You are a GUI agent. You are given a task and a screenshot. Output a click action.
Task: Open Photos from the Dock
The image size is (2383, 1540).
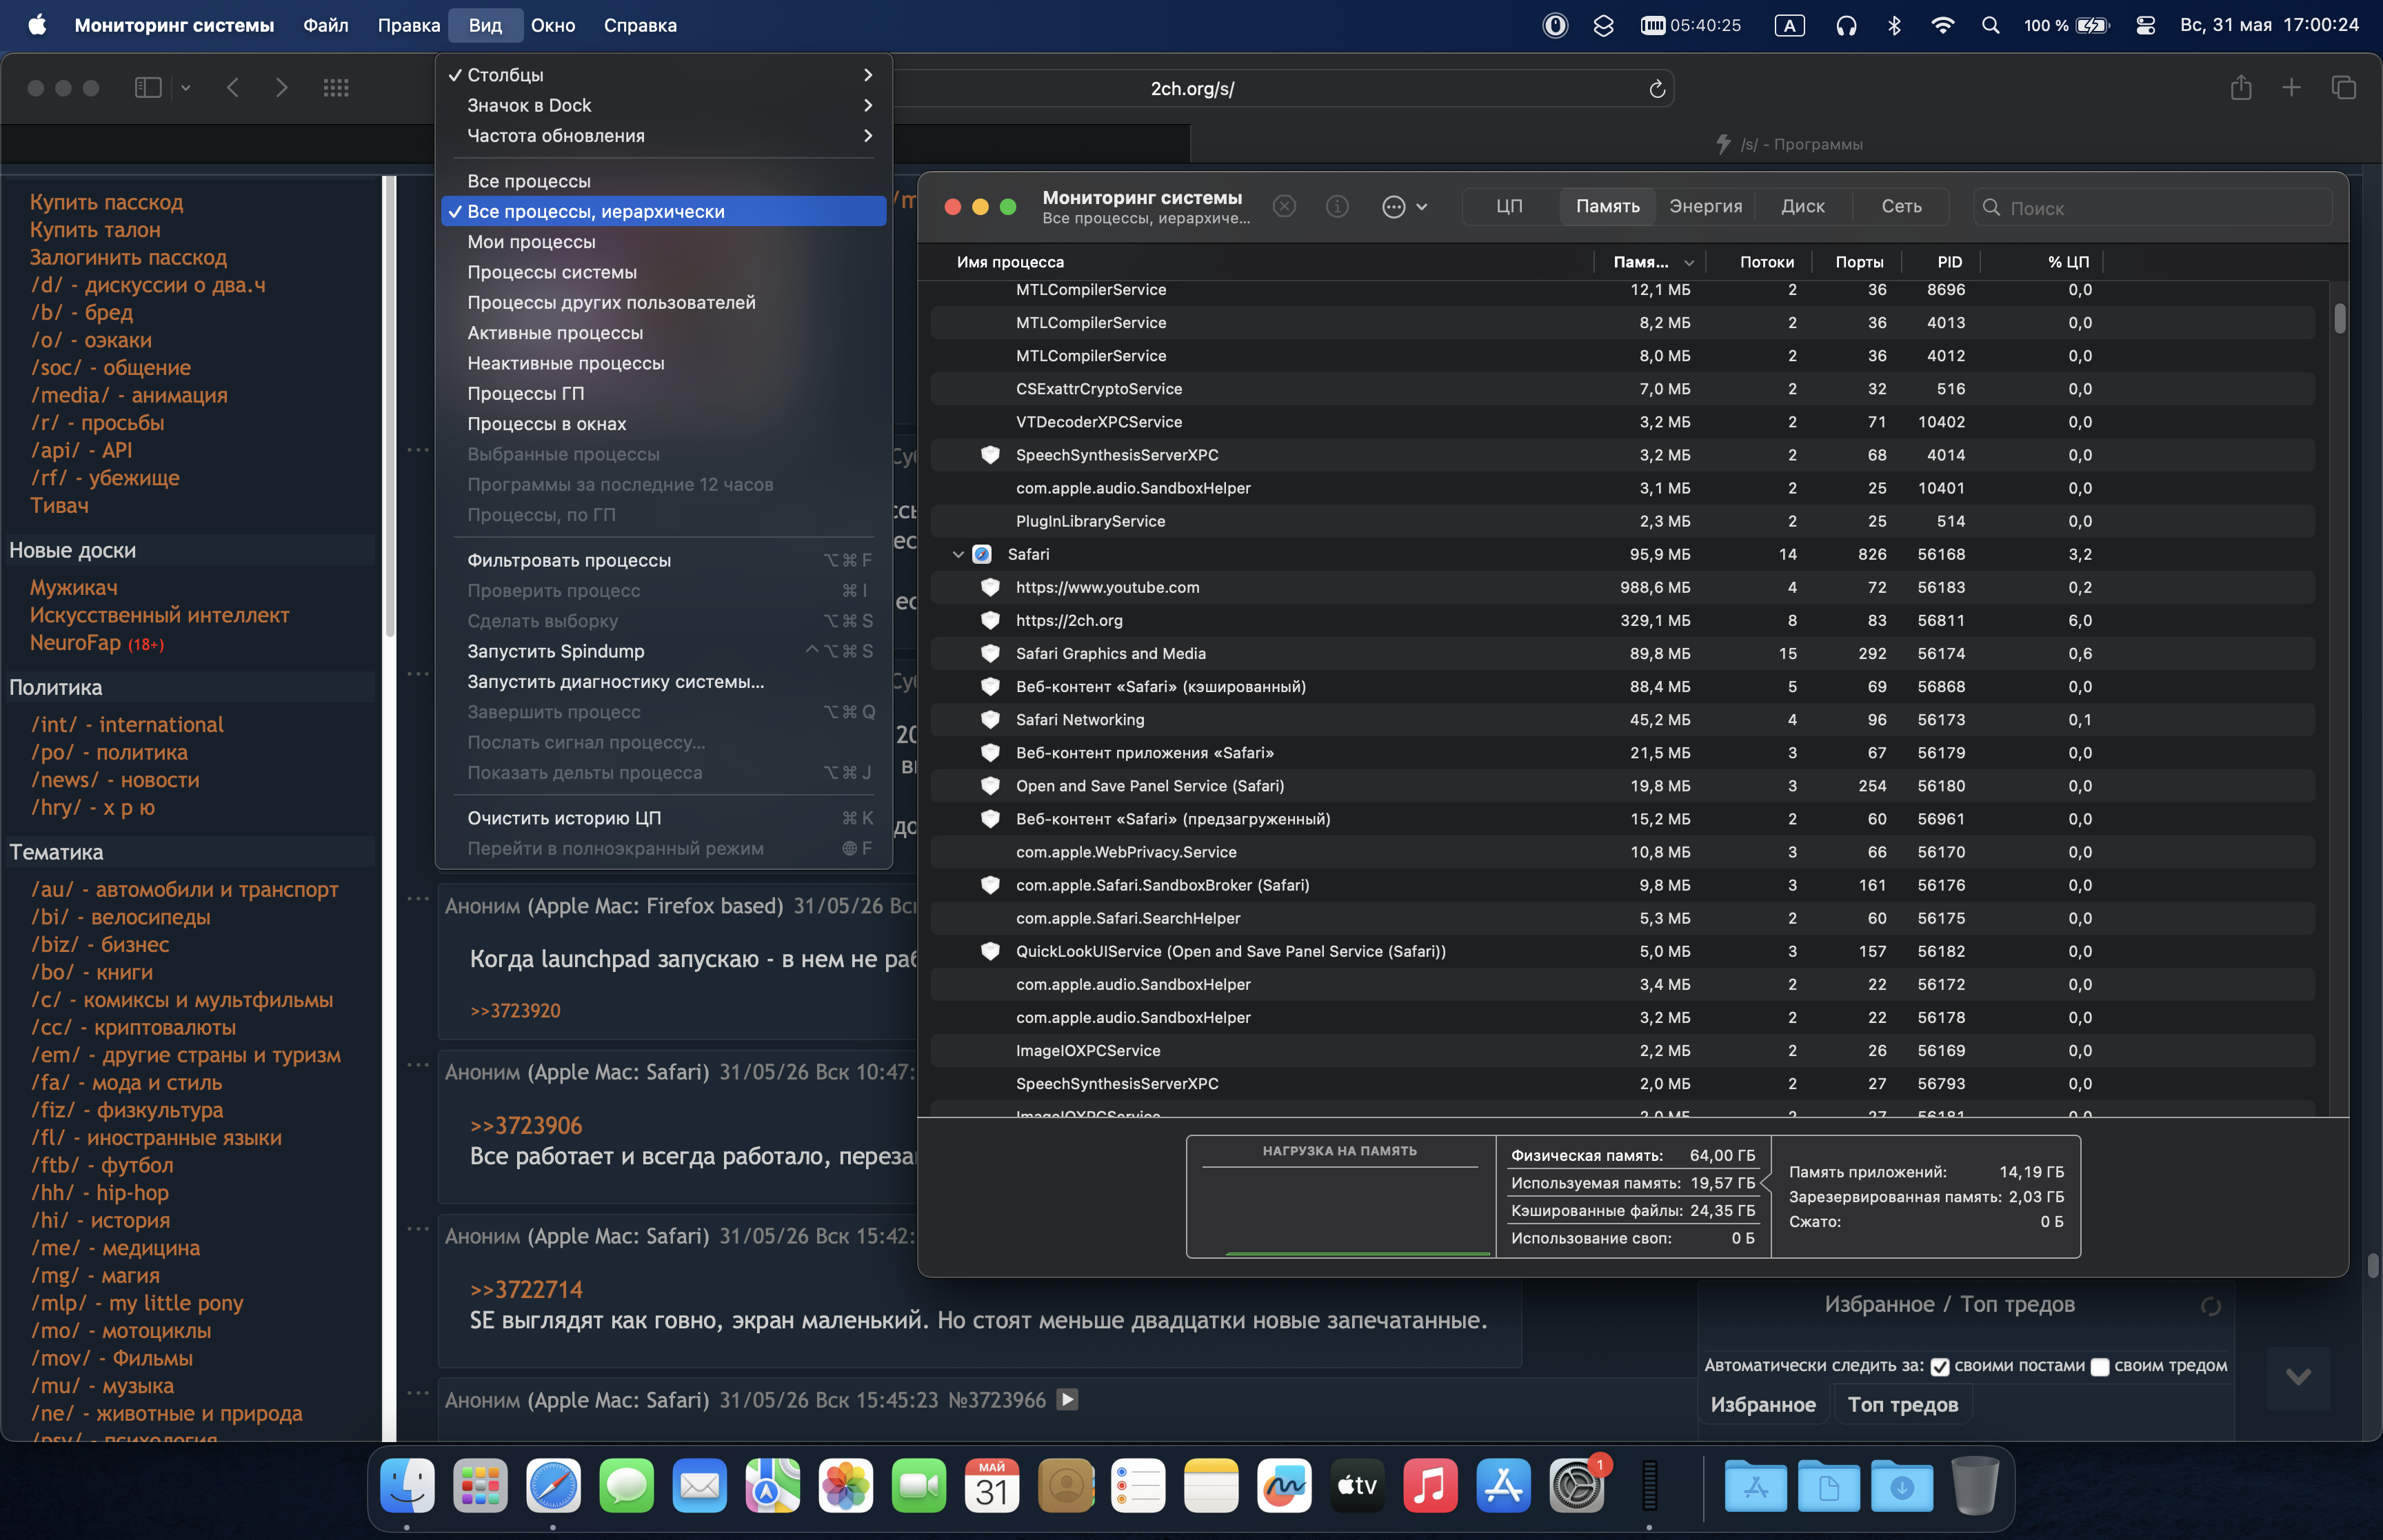pos(845,1486)
